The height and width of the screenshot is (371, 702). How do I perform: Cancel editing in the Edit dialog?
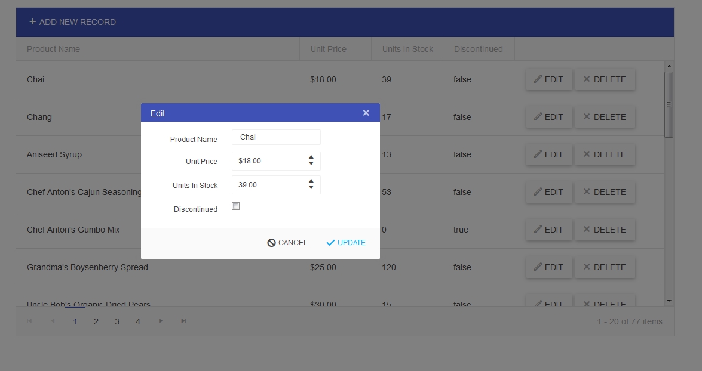click(287, 243)
